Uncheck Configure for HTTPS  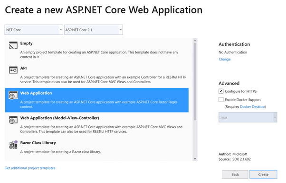coord(221,91)
